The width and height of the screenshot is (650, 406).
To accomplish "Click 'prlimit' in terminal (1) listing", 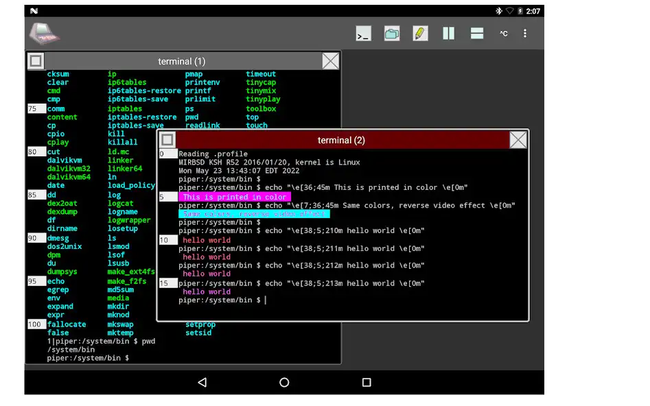I will pyautogui.click(x=200, y=99).
